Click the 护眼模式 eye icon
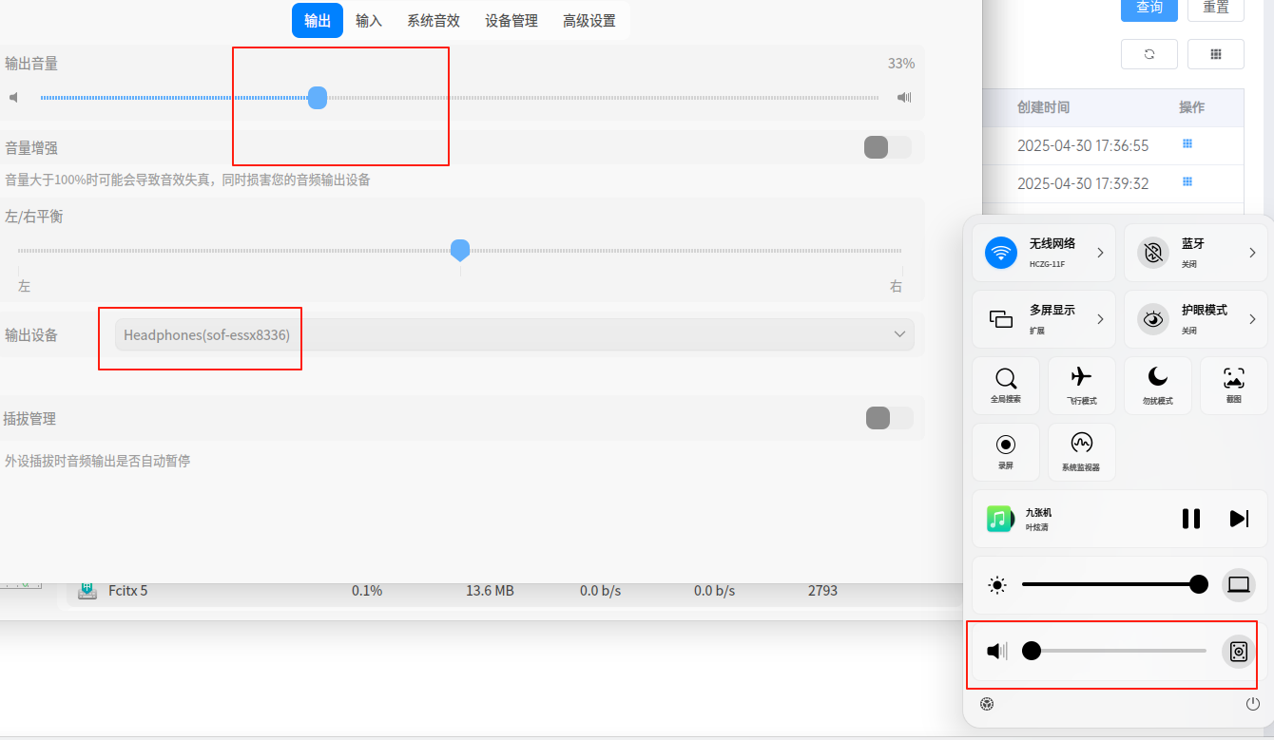 [1153, 319]
